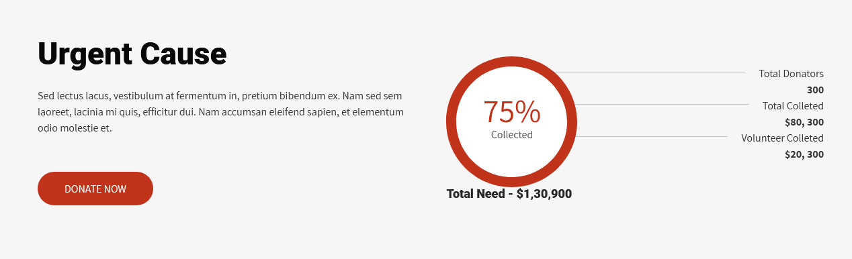Click the line leading to Total Colleted

click(663, 104)
